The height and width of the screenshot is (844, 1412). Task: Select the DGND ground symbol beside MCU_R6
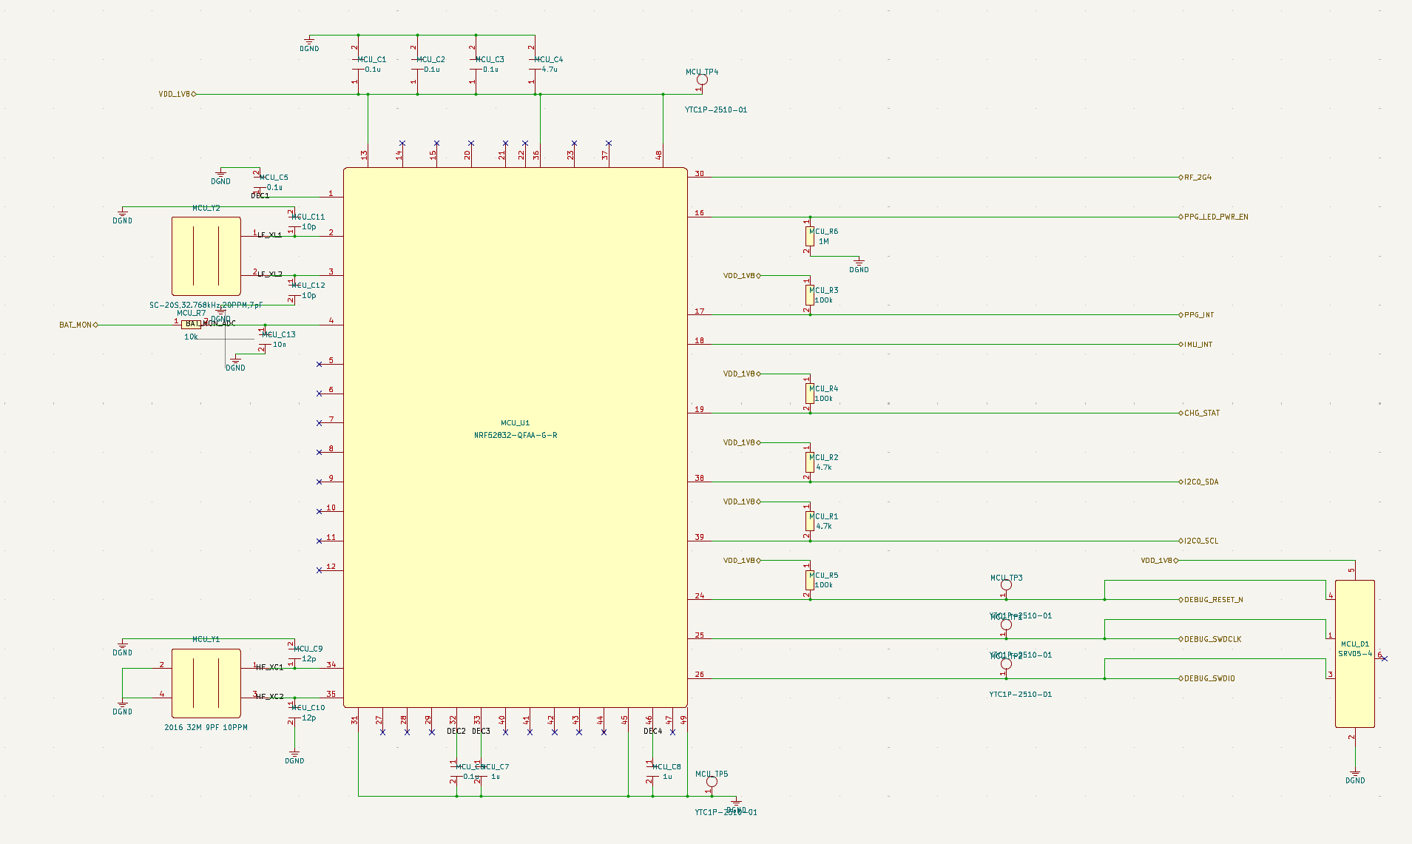click(x=859, y=266)
